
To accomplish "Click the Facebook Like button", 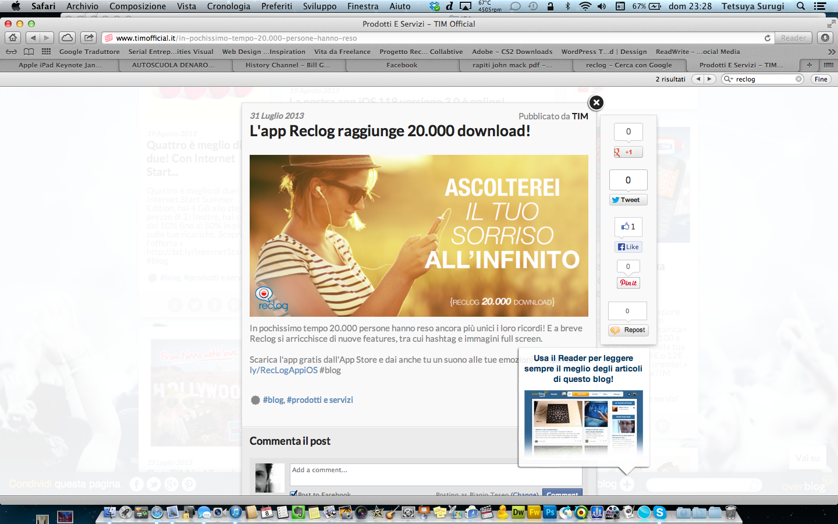I will [x=628, y=247].
